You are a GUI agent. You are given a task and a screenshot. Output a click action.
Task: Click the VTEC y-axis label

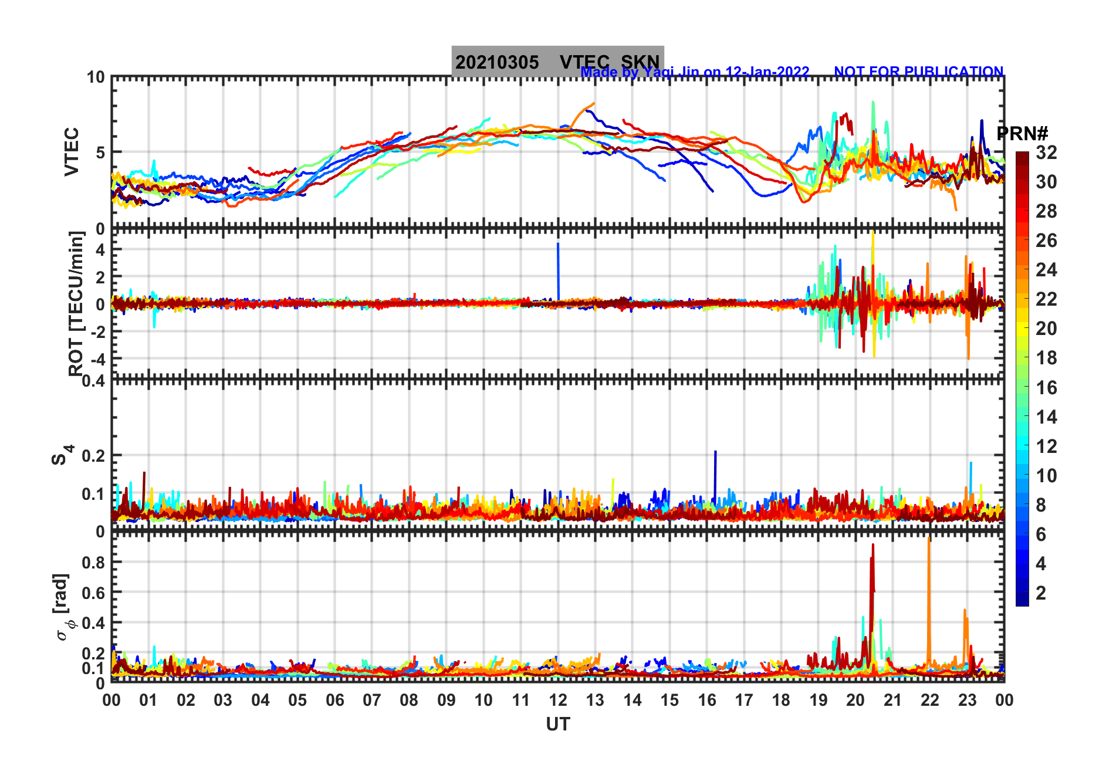point(71,151)
